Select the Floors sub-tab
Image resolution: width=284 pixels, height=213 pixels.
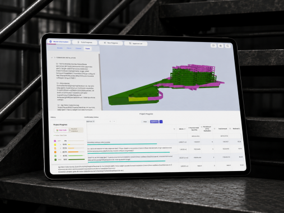point(69,48)
